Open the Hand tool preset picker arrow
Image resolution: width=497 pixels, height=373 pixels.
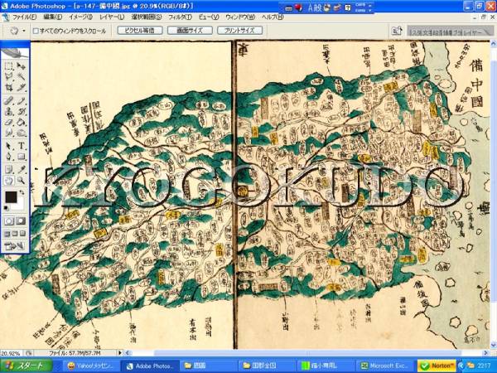tap(24, 31)
